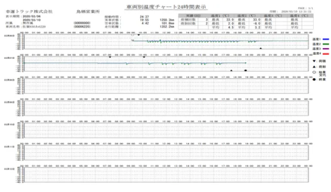Click the distance value 1250.3km
331x192 pixels.
coord(167,20)
